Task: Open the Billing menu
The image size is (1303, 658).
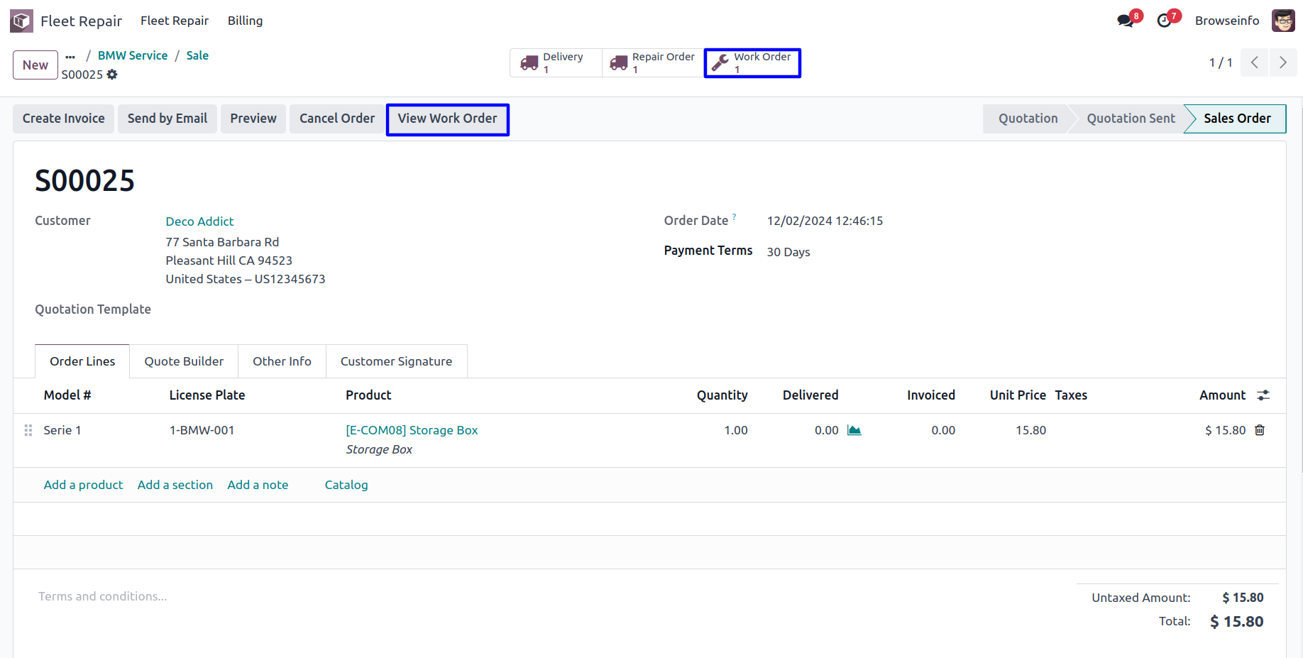Action: point(245,21)
